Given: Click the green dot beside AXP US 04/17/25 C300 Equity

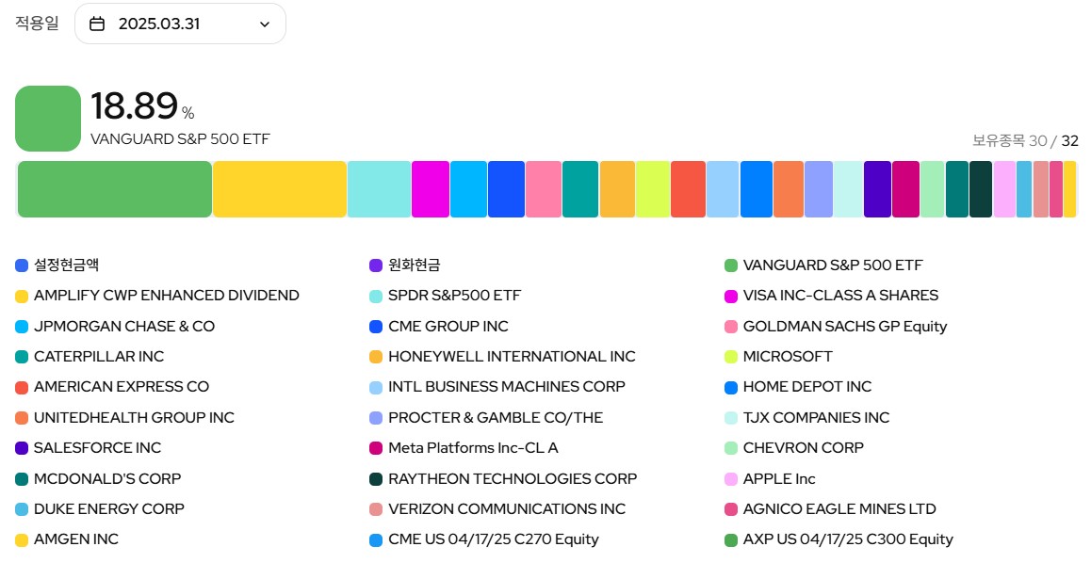Looking at the screenshot, I should pyautogui.click(x=730, y=540).
